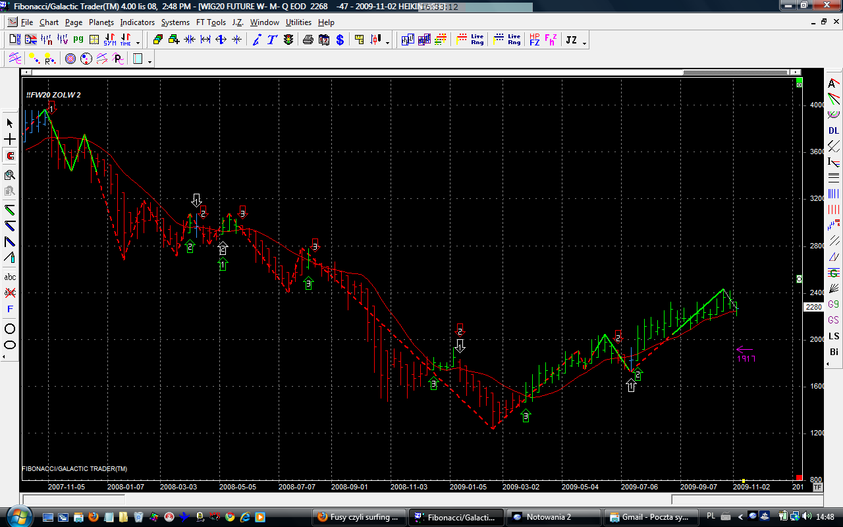Viewport: 843px width, 527px height.
Task: Open the FT Tools menu
Action: [x=211, y=22]
